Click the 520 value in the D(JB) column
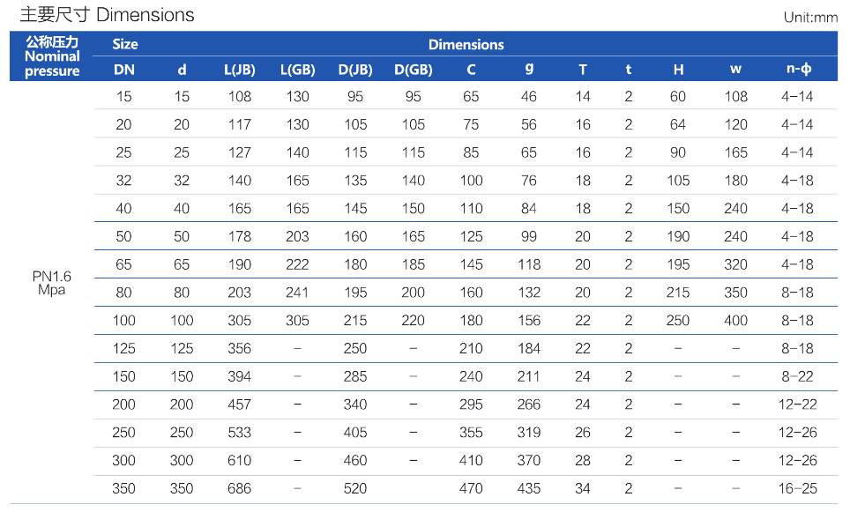Screen dimensions: 850x512 tap(355, 488)
